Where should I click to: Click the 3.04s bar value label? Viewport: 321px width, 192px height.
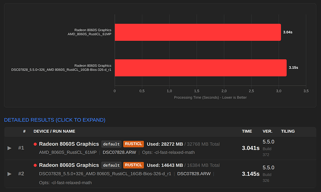point(288,32)
